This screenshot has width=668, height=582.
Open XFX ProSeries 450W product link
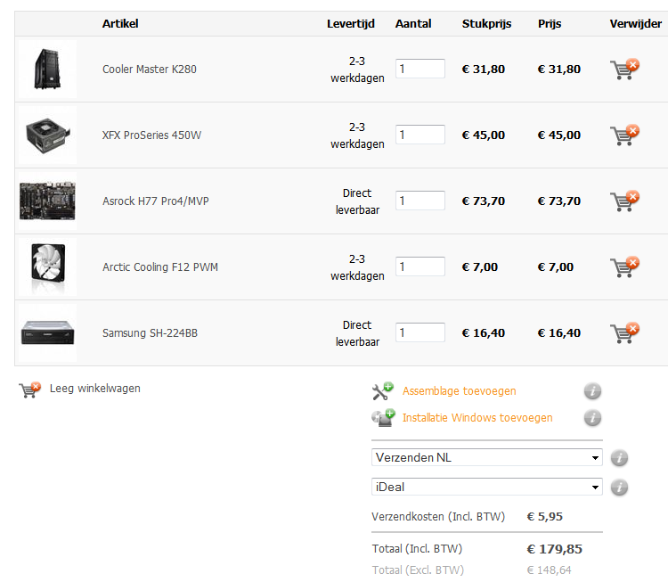tap(151, 135)
